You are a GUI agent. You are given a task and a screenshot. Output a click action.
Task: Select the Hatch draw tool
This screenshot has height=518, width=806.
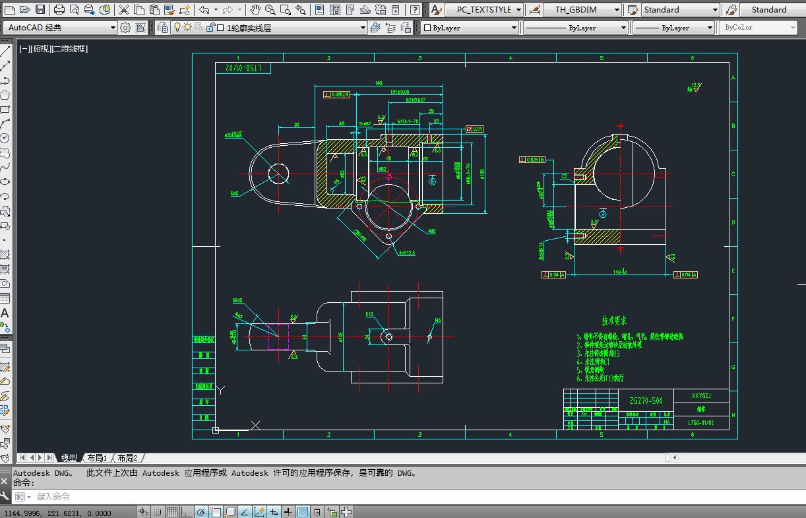[x=5, y=255]
